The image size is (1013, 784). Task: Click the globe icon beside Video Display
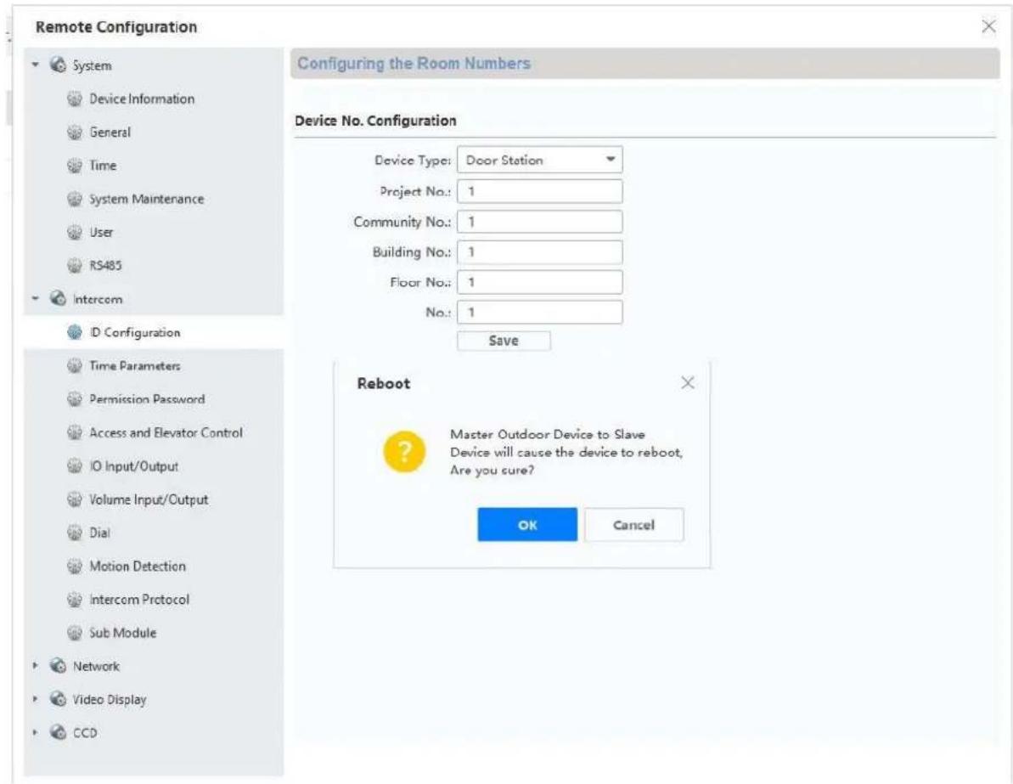58,699
